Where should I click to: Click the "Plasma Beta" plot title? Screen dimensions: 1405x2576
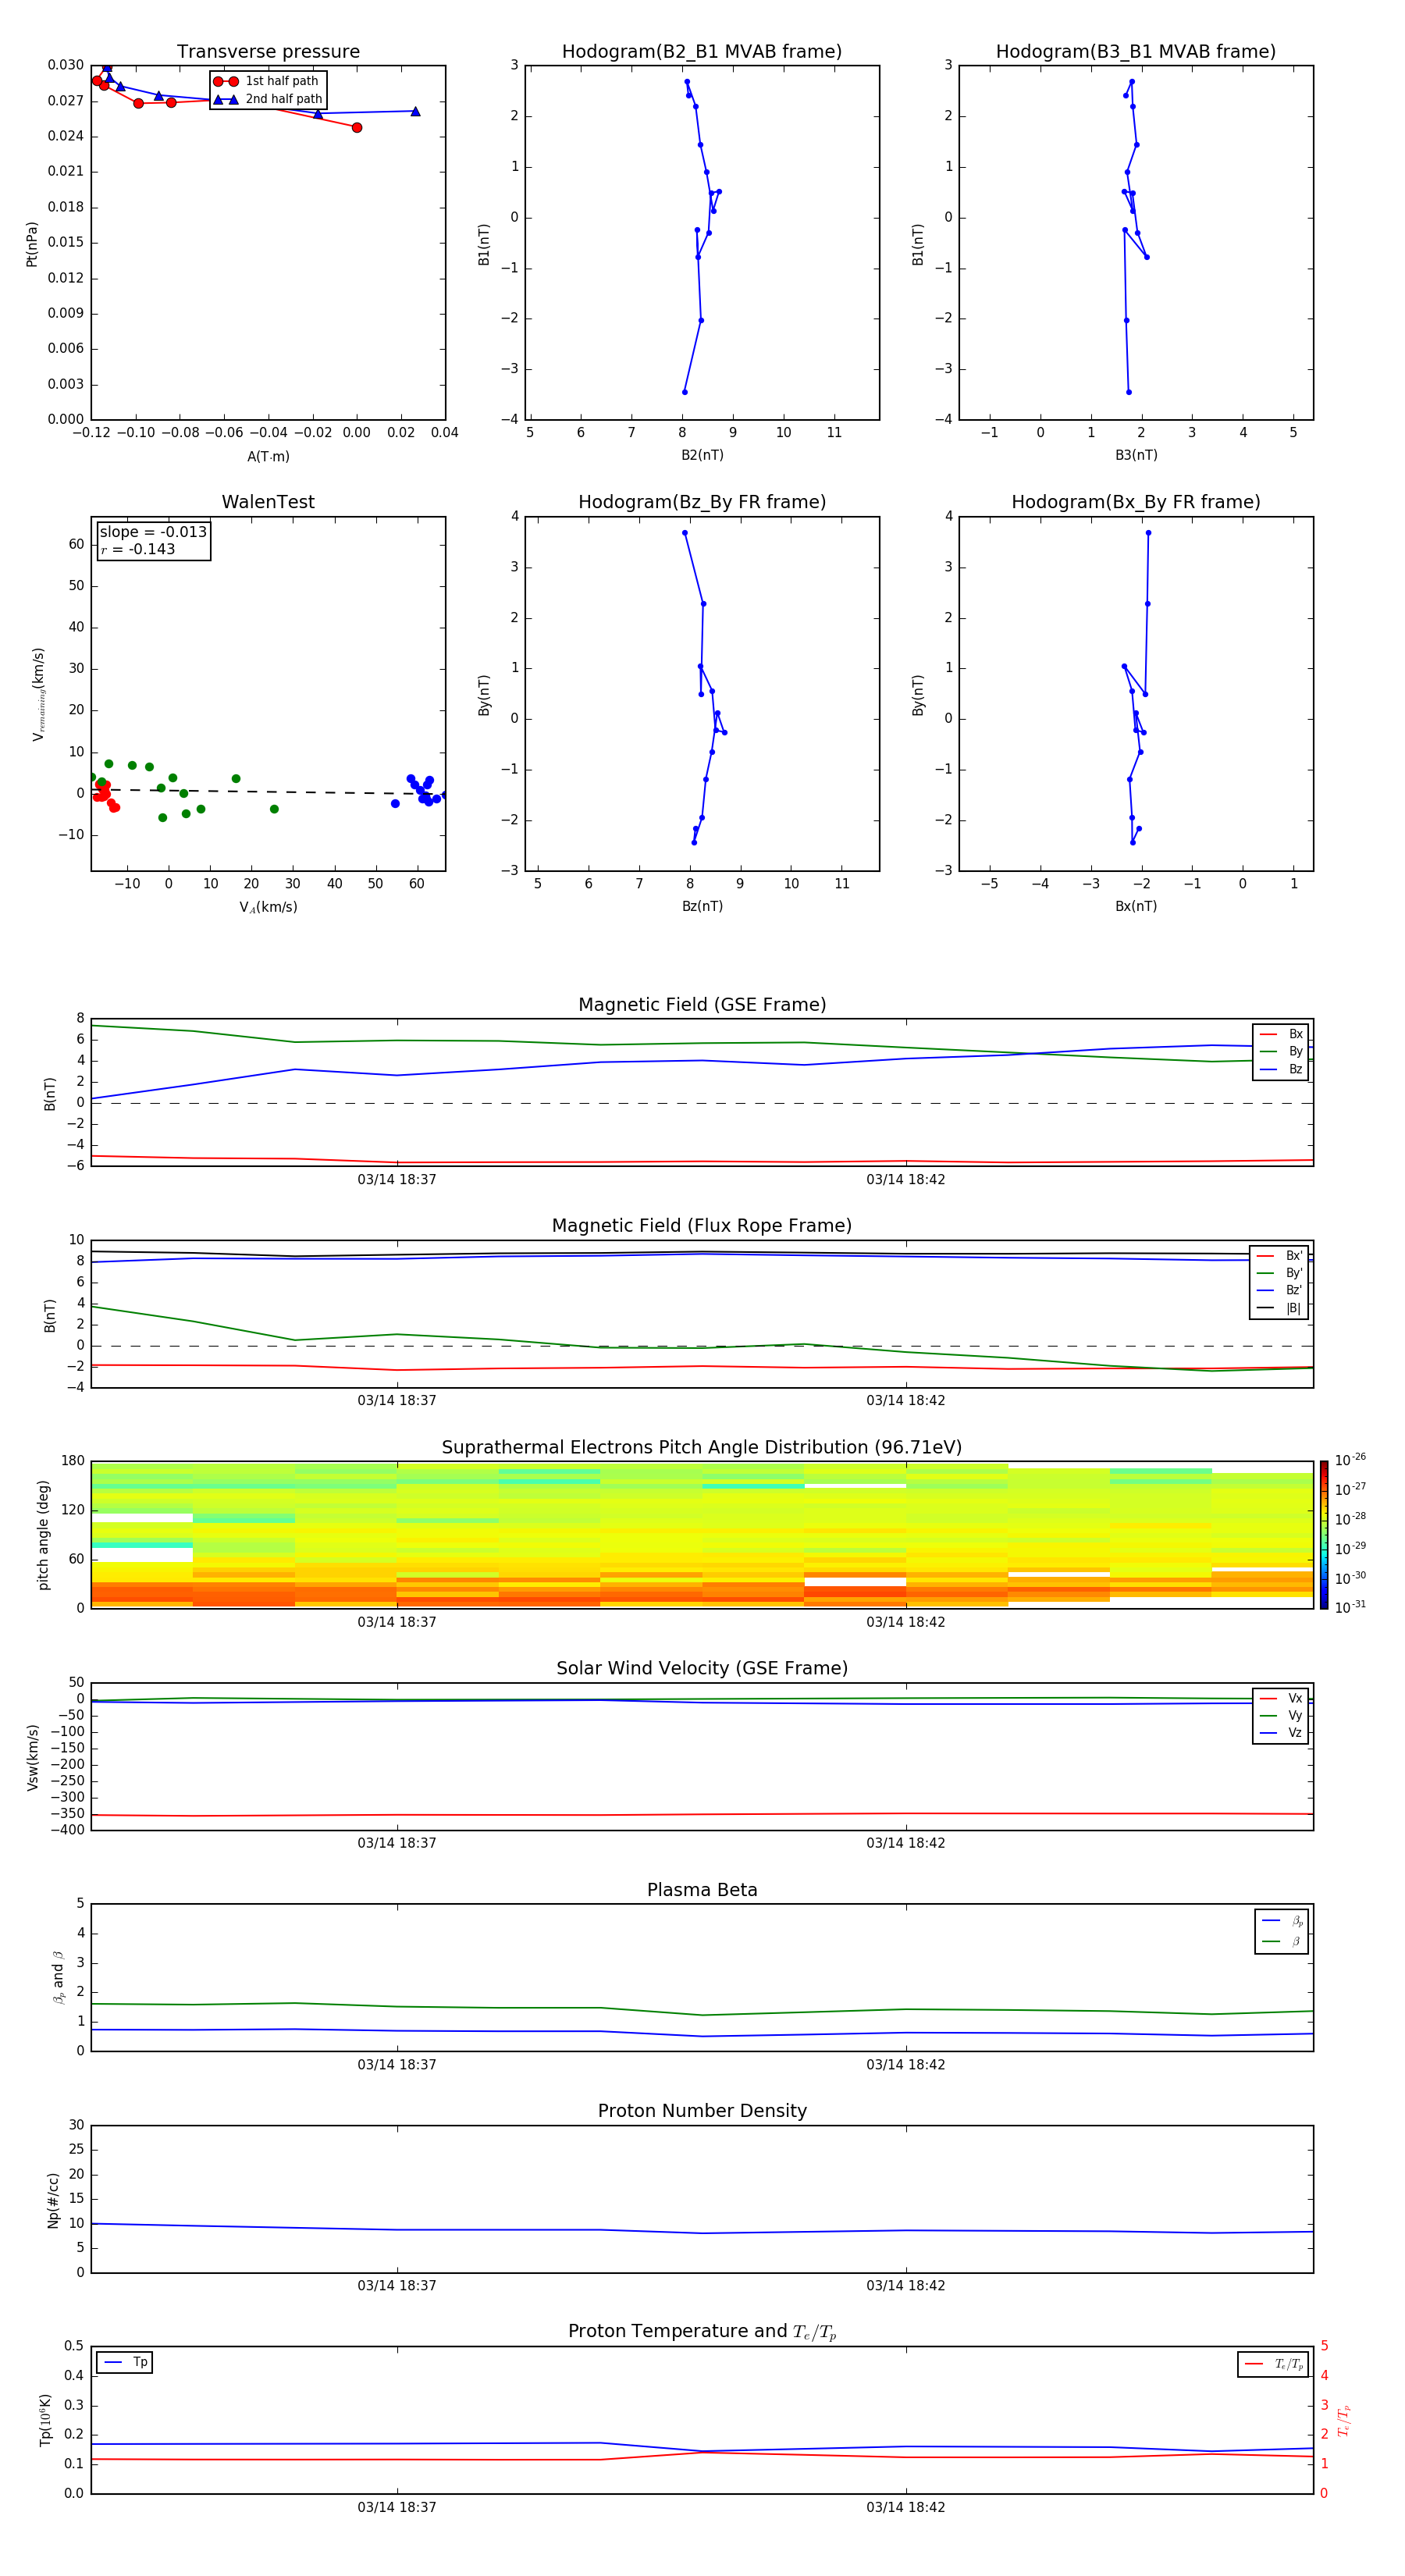click(701, 1890)
